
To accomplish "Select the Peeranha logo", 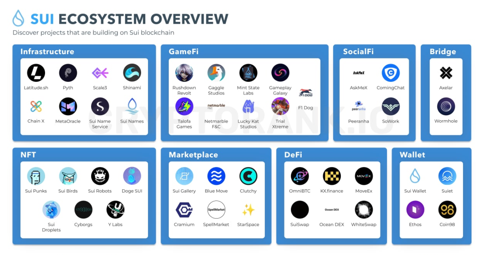I will (x=359, y=106).
